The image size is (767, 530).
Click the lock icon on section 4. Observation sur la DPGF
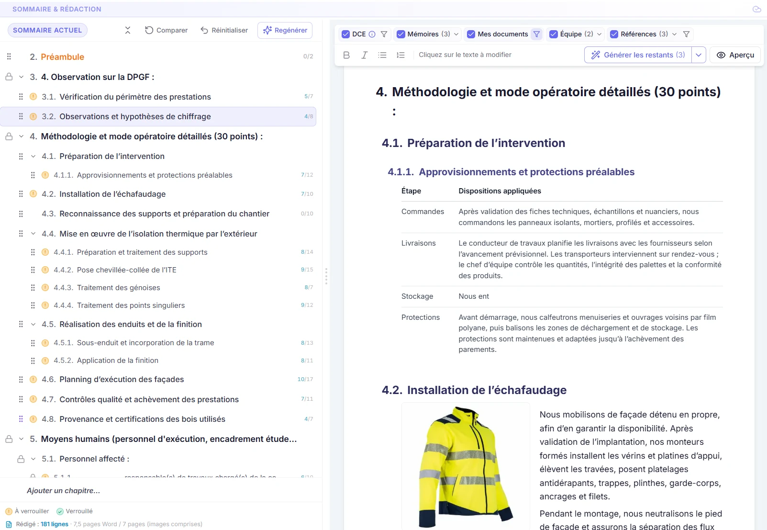[x=9, y=77]
